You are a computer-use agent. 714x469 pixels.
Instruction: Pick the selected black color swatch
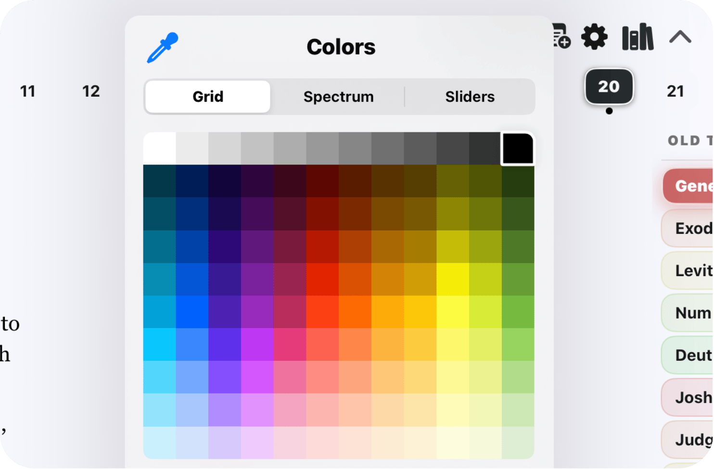pos(518,149)
